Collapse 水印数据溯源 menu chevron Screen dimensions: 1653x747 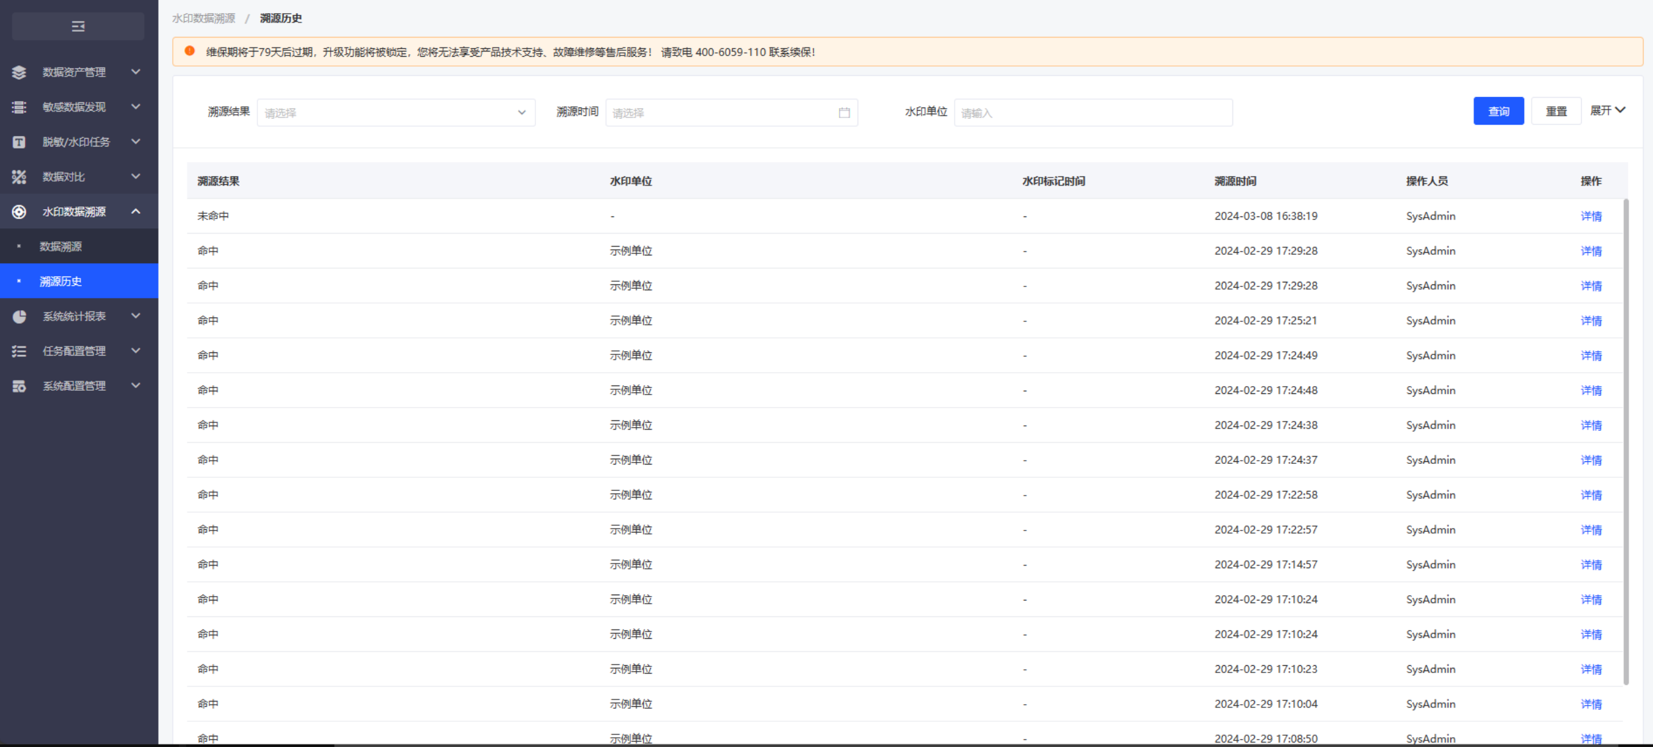[135, 212]
